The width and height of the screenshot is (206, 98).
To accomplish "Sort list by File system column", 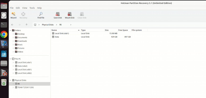I will (x=139, y=30).
